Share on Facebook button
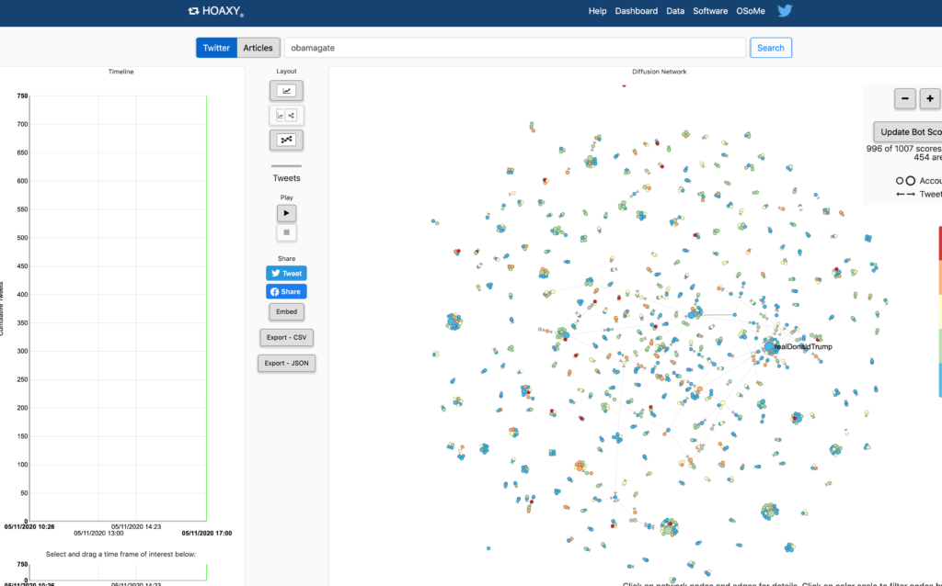 [287, 291]
